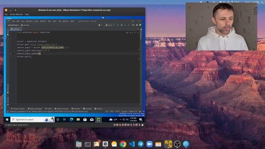Image resolution: width=265 pixels, height=149 pixels.
Task: Open PyCharm IDE settings gear icon
Action: coord(137,25)
